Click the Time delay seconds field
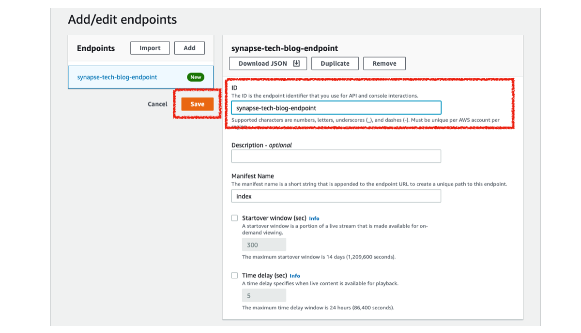The image size is (581, 333). tap(264, 295)
